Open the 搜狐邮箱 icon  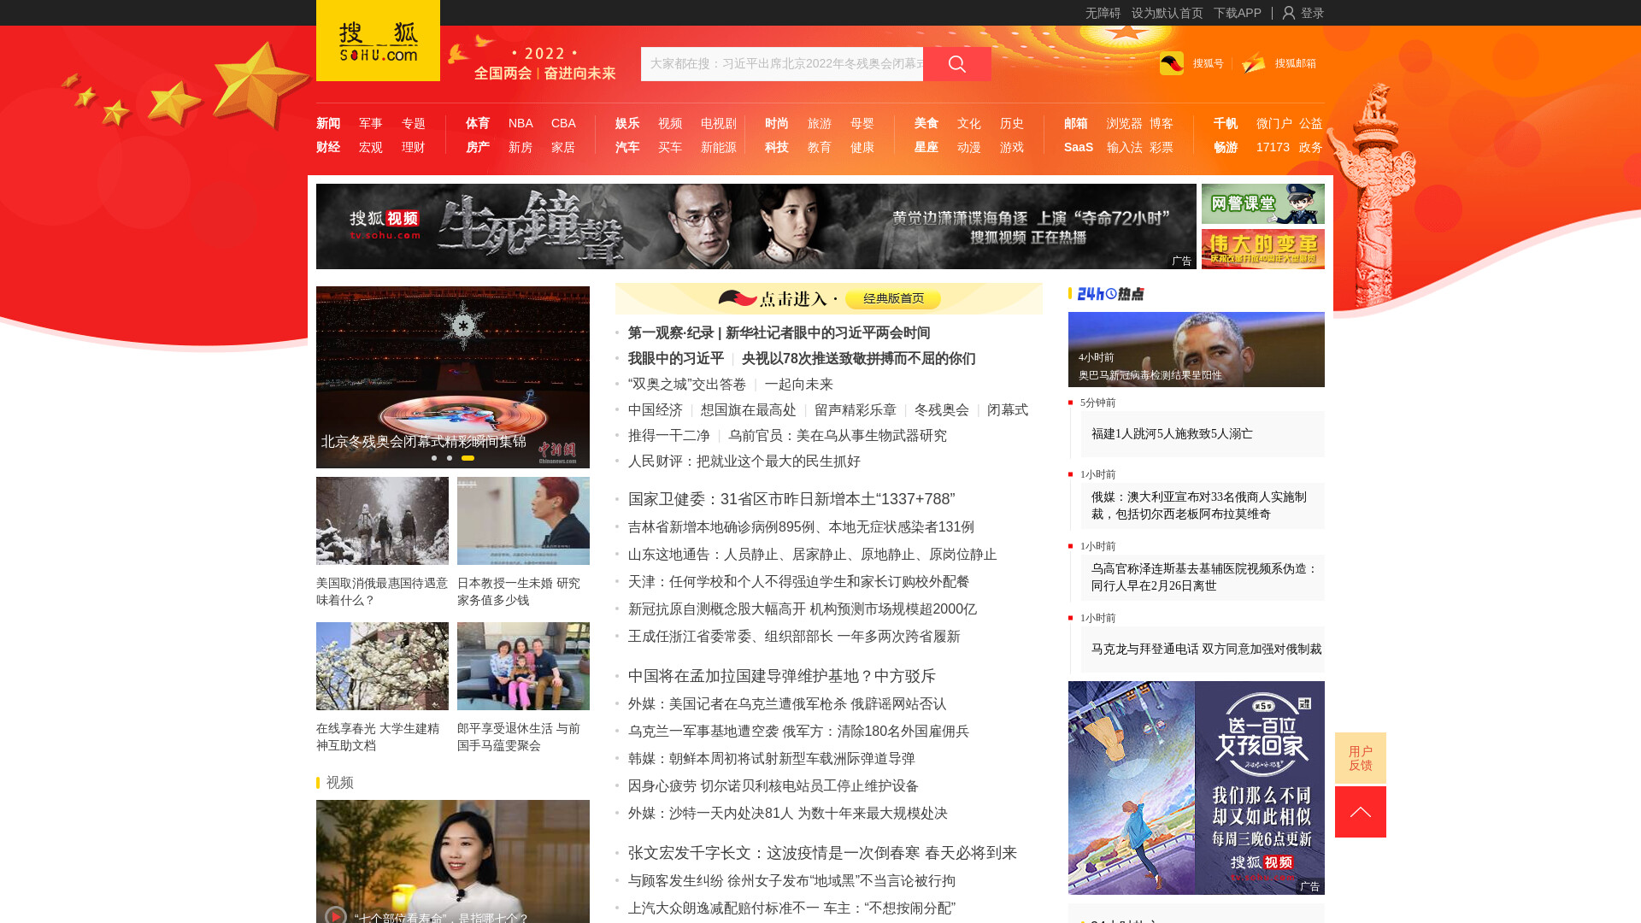click(1254, 63)
